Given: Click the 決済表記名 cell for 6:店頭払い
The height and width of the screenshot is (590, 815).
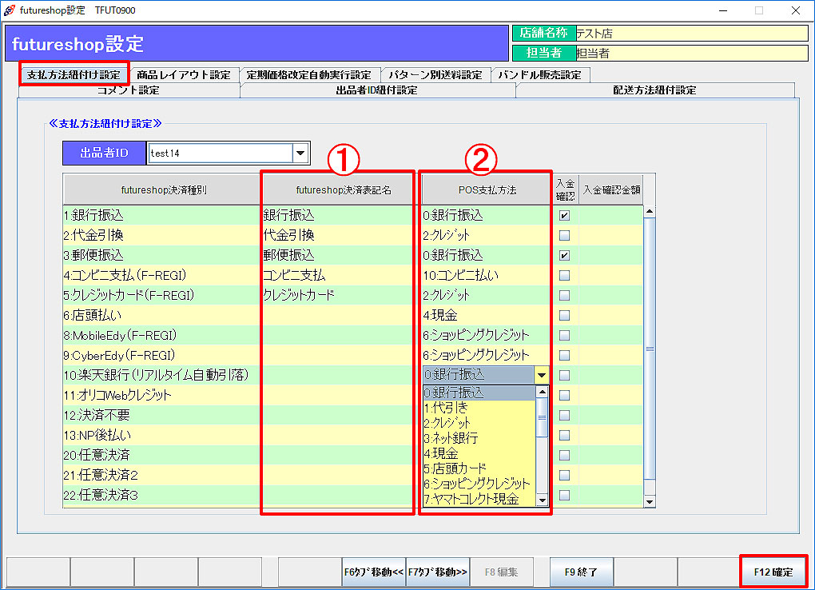Looking at the screenshot, I should [337, 315].
